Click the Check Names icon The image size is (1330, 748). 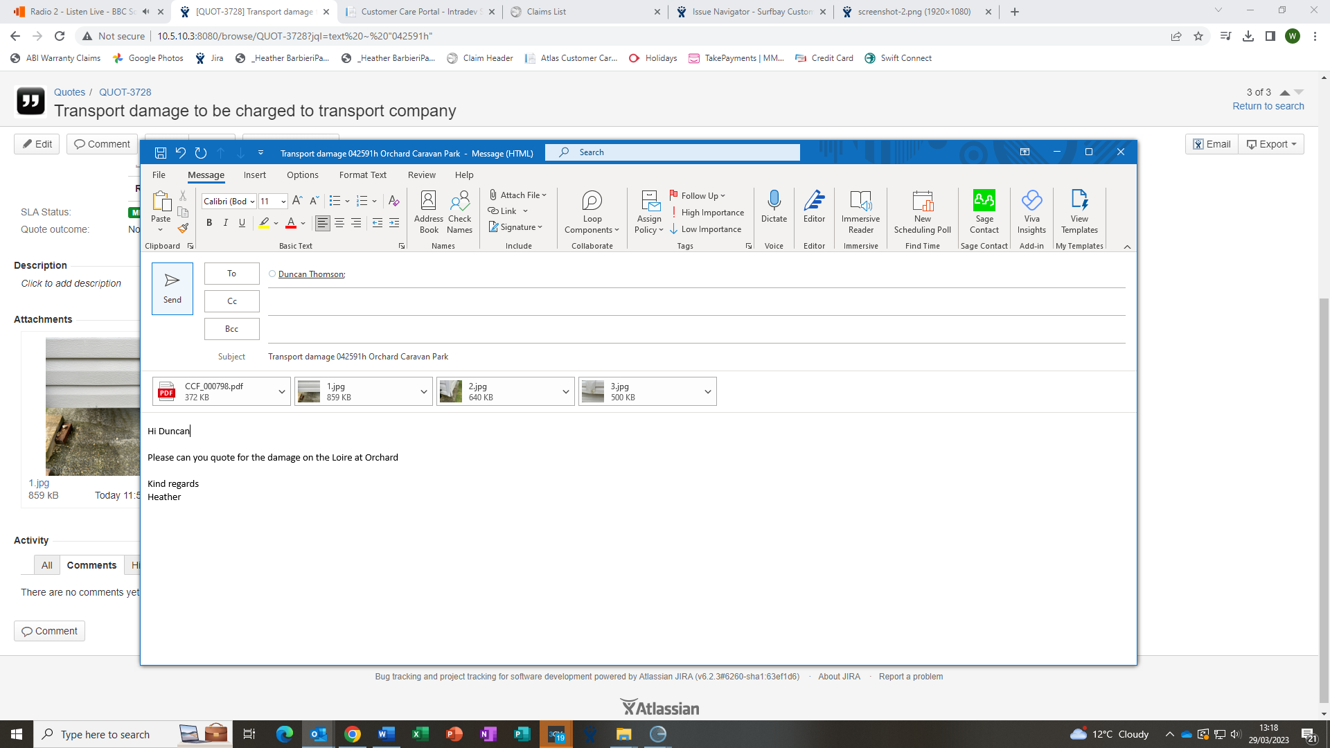coord(459,211)
